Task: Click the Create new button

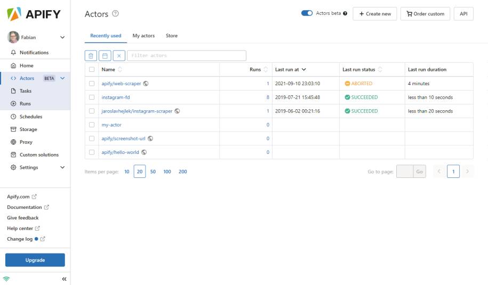Action: [375, 14]
